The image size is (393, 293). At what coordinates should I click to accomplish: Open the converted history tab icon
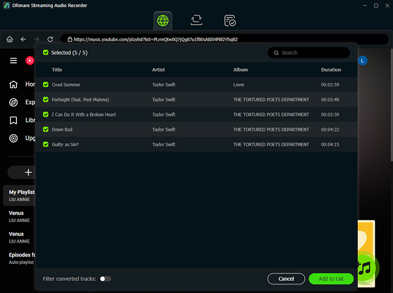(230, 21)
